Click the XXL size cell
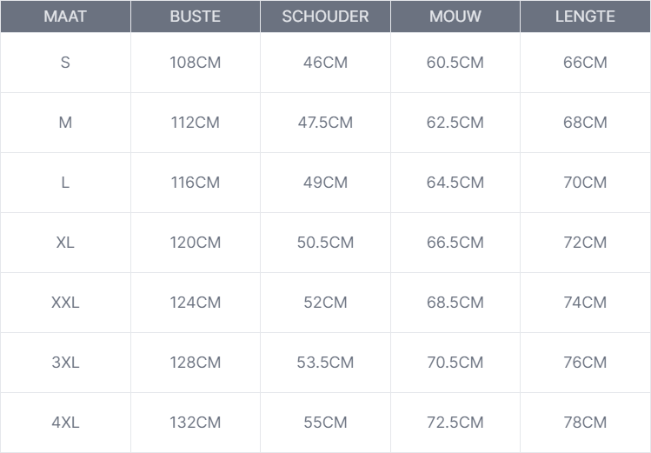 point(65,303)
